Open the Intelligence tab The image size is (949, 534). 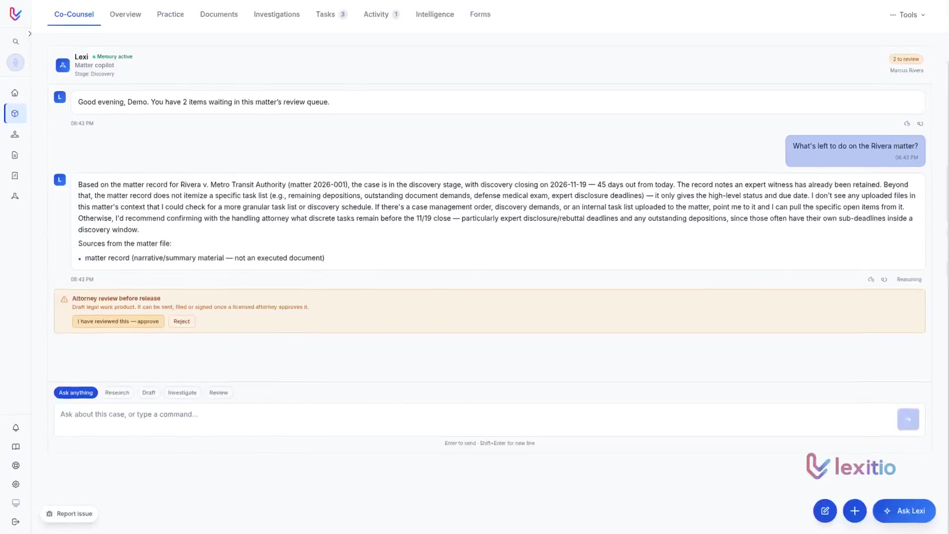[434, 14]
